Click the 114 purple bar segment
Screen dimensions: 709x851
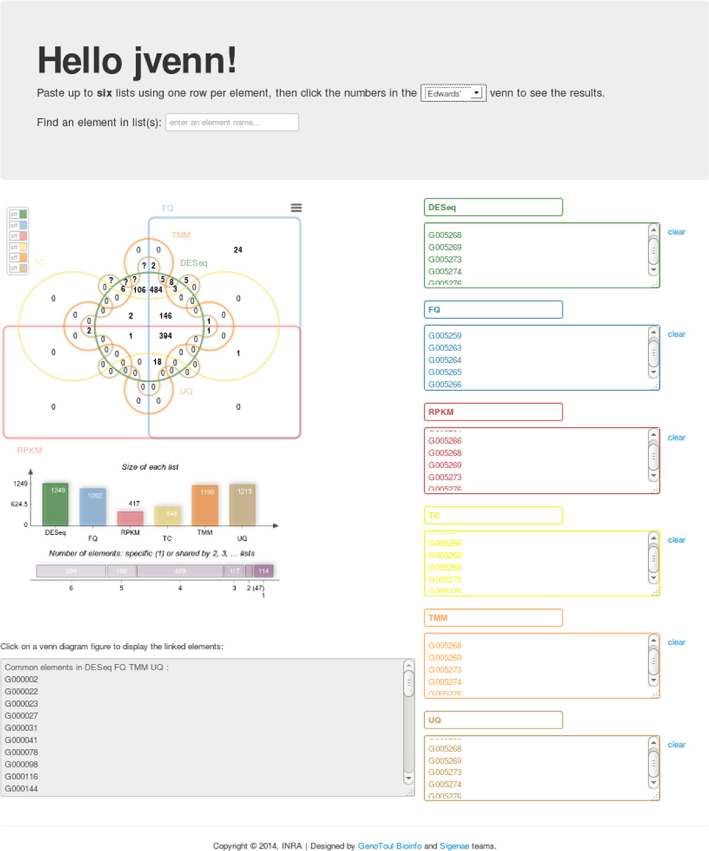click(x=264, y=571)
